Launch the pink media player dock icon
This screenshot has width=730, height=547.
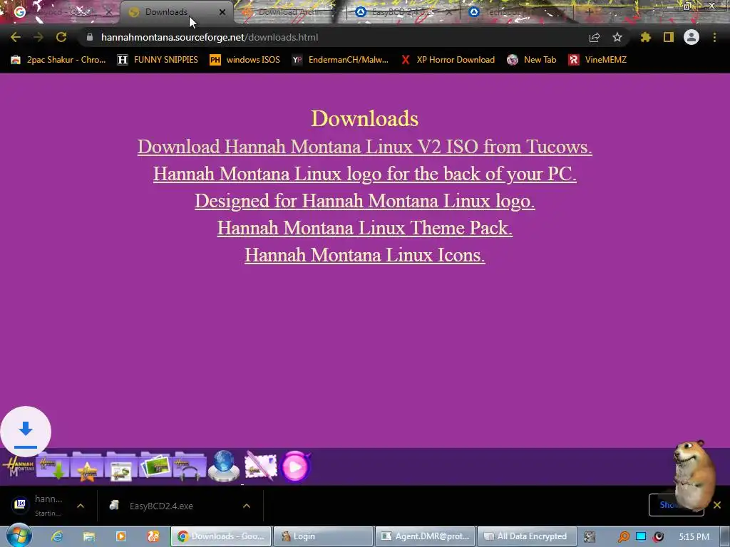(296, 466)
